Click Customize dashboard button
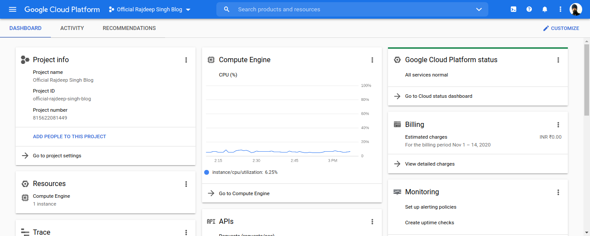This screenshot has width=590, height=236. [561, 28]
